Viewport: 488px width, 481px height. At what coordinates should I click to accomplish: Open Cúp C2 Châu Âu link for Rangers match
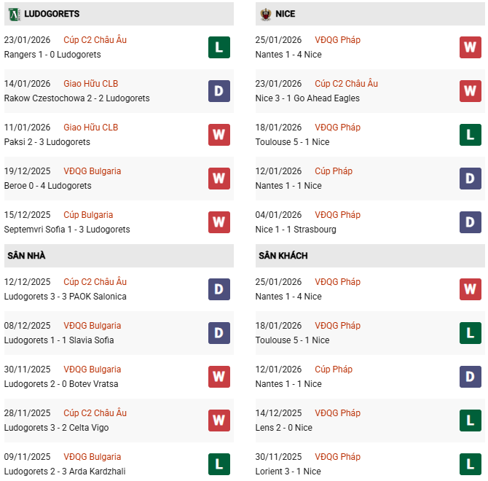click(95, 40)
